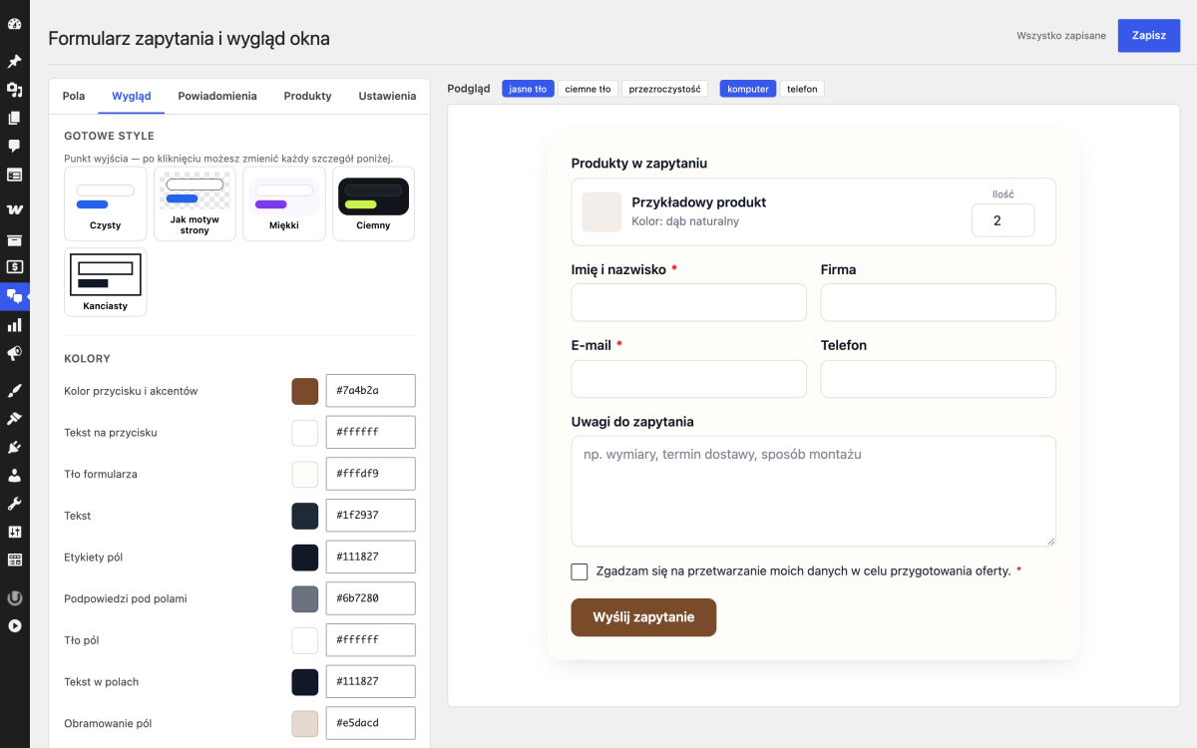Viewport: 1197px width, 748px height.
Task: Open Pages icon in the admin sidebar
Action: click(x=15, y=118)
